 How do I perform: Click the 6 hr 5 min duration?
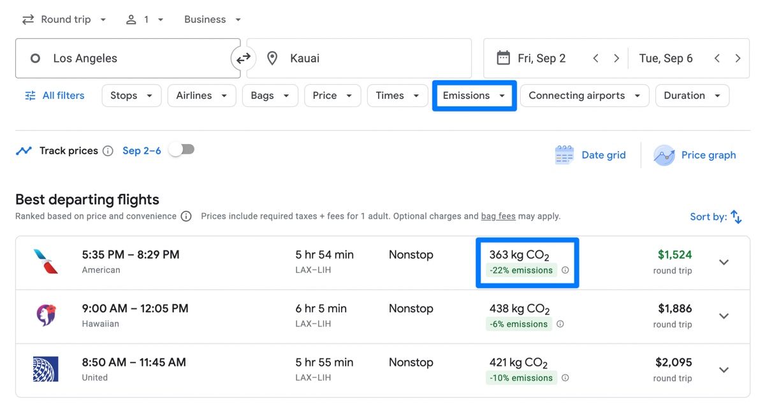click(321, 308)
